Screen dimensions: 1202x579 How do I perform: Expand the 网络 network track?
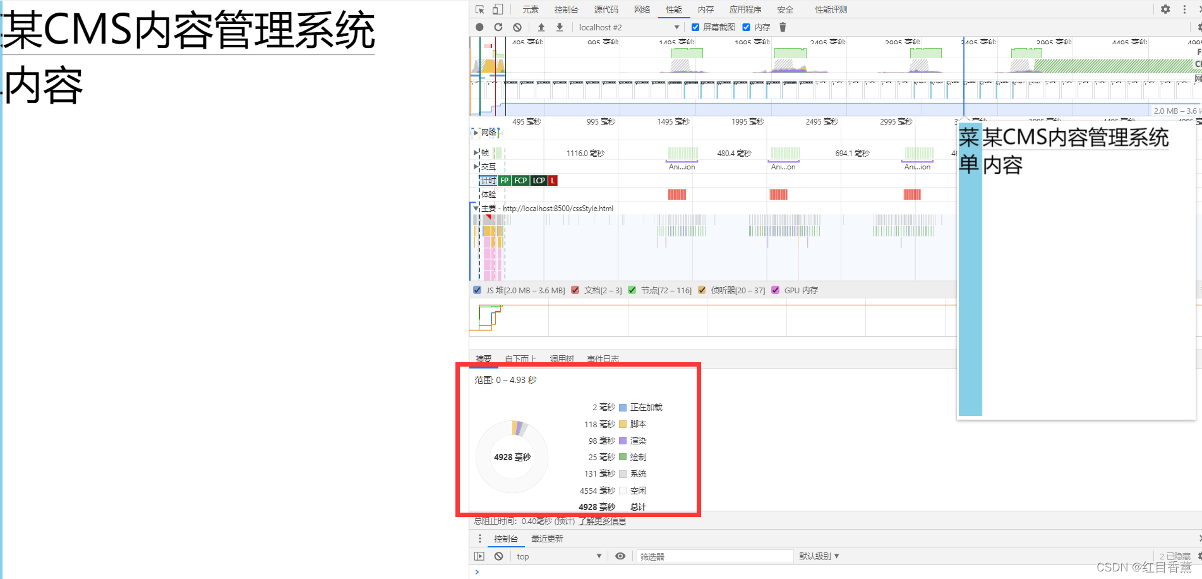click(476, 132)
